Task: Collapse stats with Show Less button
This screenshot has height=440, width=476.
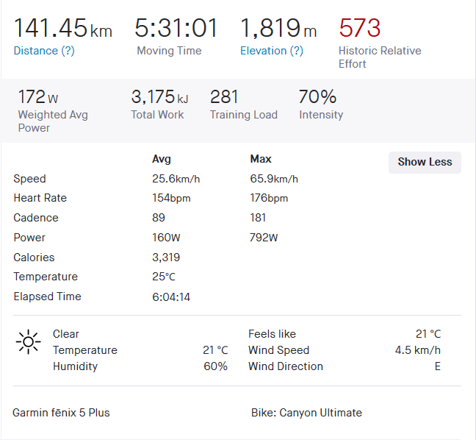Action: tap(425, 163)
